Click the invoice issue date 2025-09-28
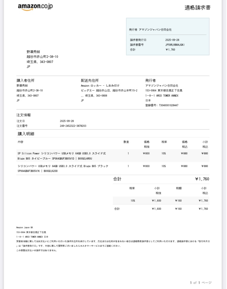This screenshot has width=227, height=289. (172, 40)
